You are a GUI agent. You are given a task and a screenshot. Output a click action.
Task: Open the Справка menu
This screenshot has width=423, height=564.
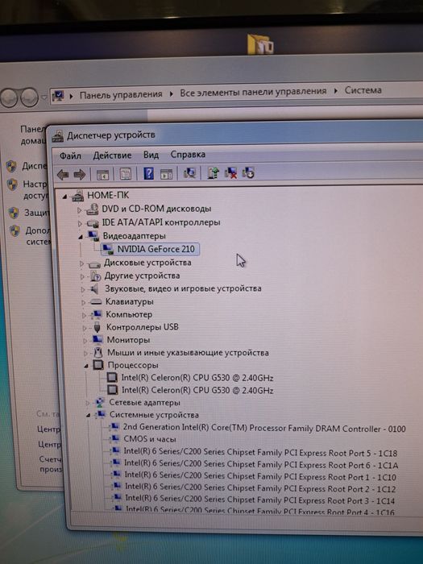tap(188, 155)
